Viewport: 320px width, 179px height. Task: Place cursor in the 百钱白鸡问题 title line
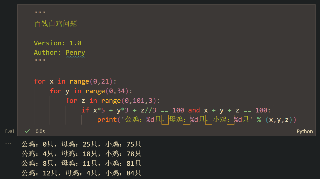click(56, 24)
